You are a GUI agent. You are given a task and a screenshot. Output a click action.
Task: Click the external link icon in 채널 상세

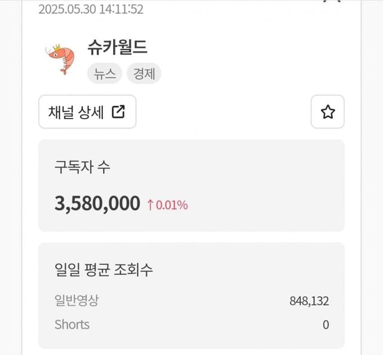tap(118, 112)
